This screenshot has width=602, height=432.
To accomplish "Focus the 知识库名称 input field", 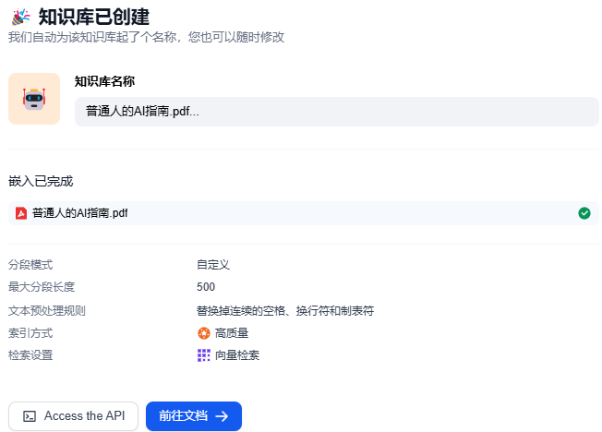I will pyautogui.click(x=336, y=112).
